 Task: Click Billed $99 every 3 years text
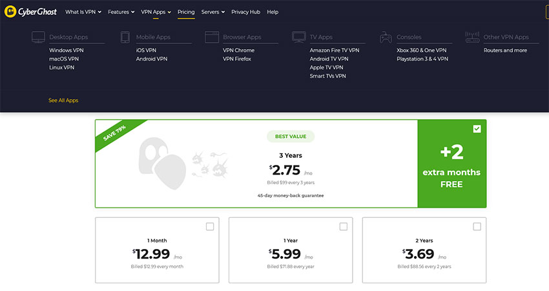tap(291, 182)
